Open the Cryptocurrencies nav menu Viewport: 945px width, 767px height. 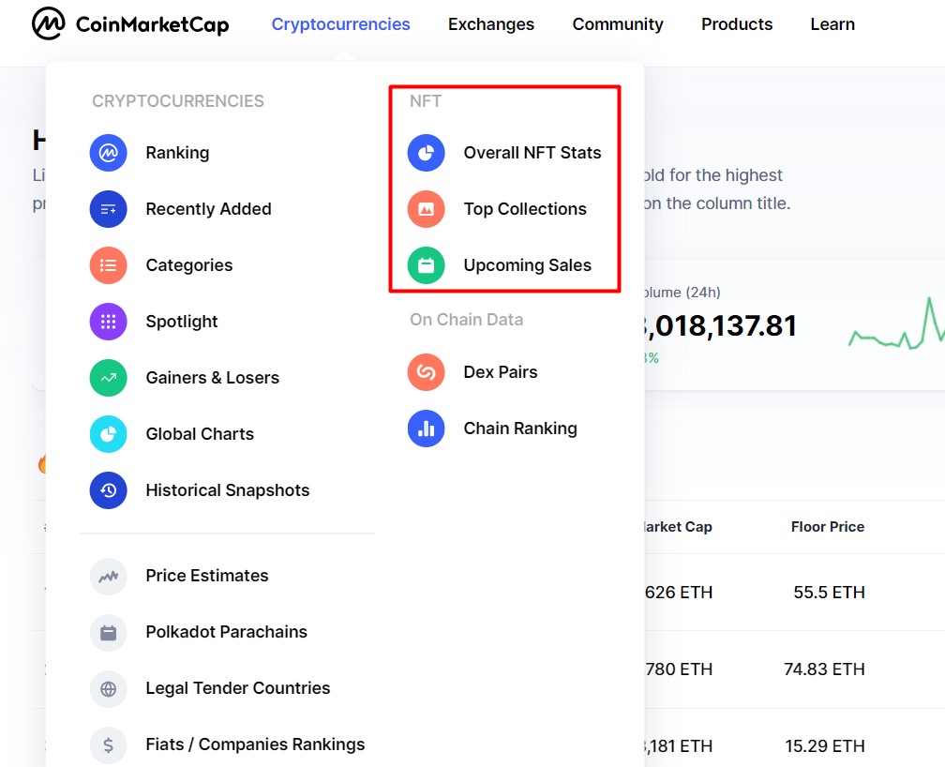coord(340,24)
